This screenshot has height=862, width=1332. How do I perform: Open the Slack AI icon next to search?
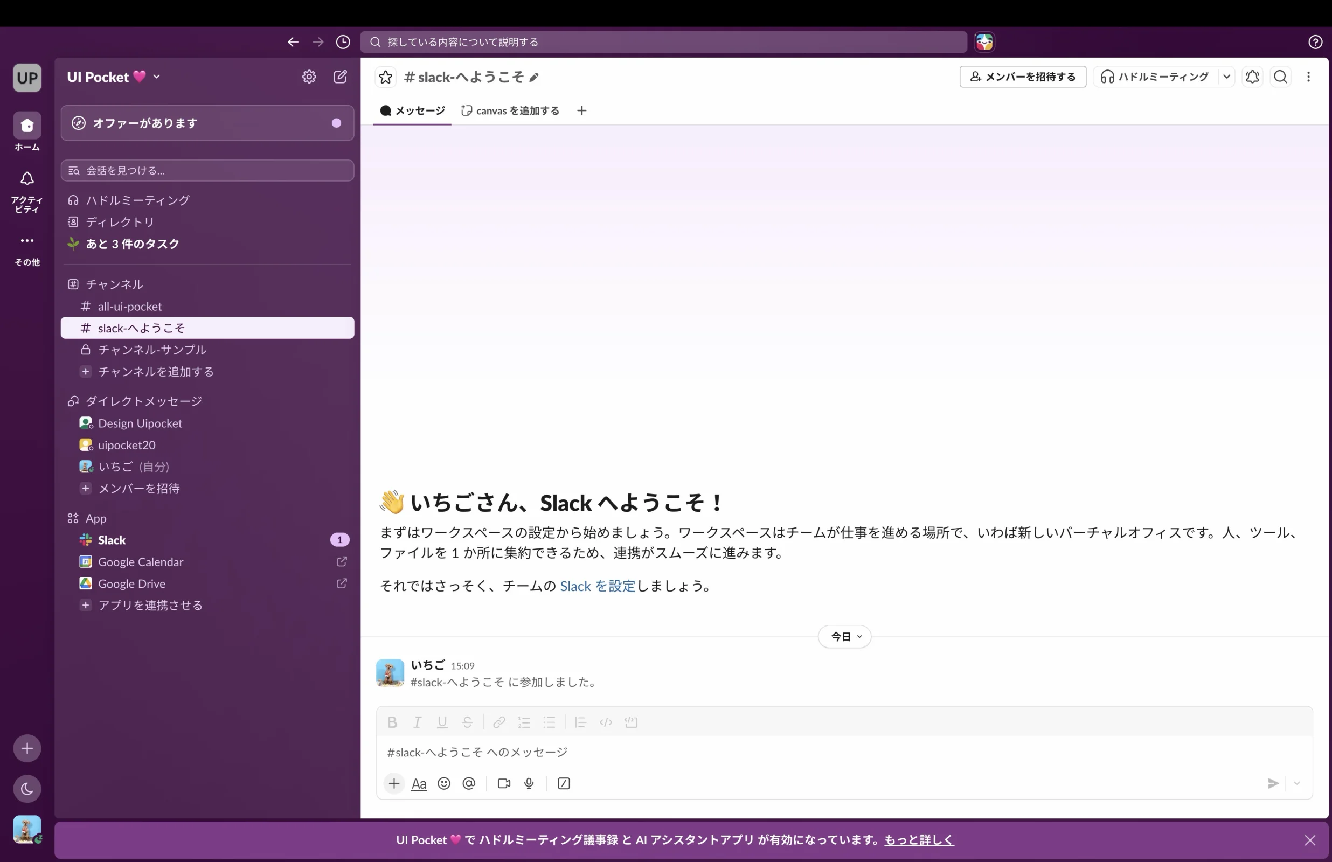click(x=984, y=42)
